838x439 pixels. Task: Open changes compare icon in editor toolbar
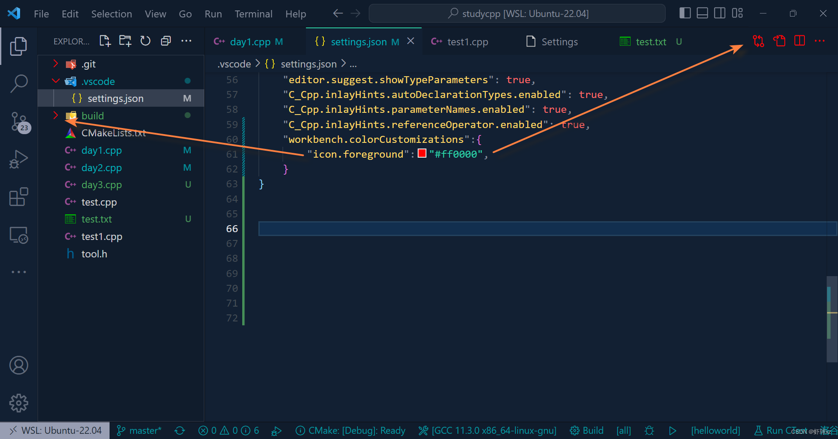coord(759,41)
